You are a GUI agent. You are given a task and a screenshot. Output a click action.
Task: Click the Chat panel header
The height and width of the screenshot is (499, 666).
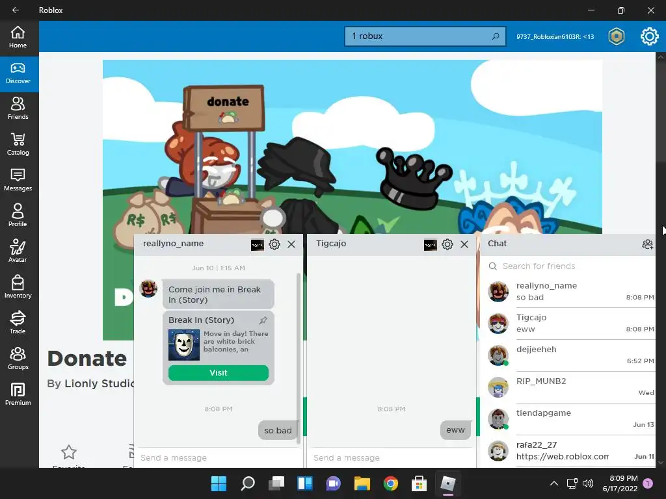pyautogui.click(x=569, y=244)
